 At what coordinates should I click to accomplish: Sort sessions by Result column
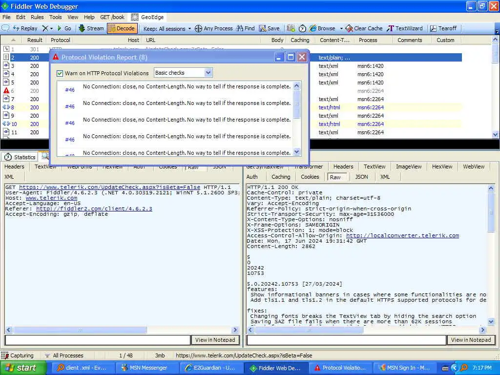(35, 40)
